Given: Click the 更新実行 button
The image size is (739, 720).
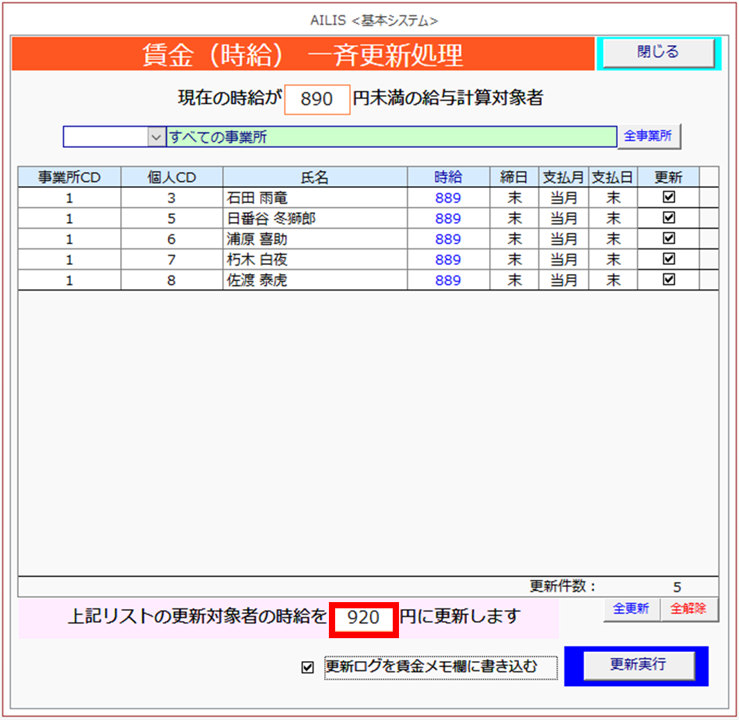Looking at the screenshot, I should [x=638, y=665].
